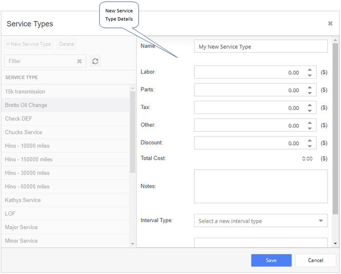Increase Tax value with up arrow

click(x=310, y=105)
